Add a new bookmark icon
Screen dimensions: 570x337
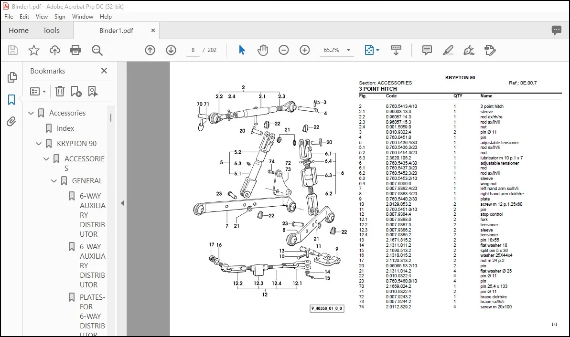click(76, 92)
